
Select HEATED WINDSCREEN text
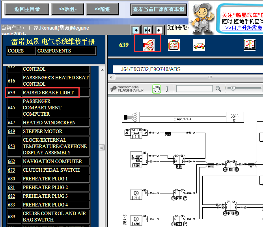pyautogui.click(x=49, y=122)
